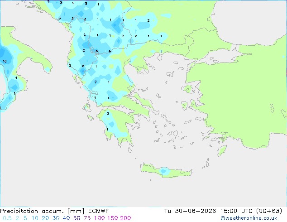
Task: Click the 150 legend value
Action: pyautogui.click(x=113, y=218)
